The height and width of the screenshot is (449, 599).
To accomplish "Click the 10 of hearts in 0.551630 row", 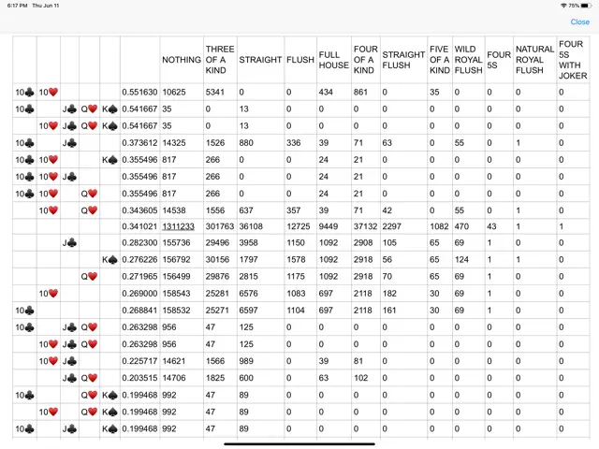I will point(48,92).
